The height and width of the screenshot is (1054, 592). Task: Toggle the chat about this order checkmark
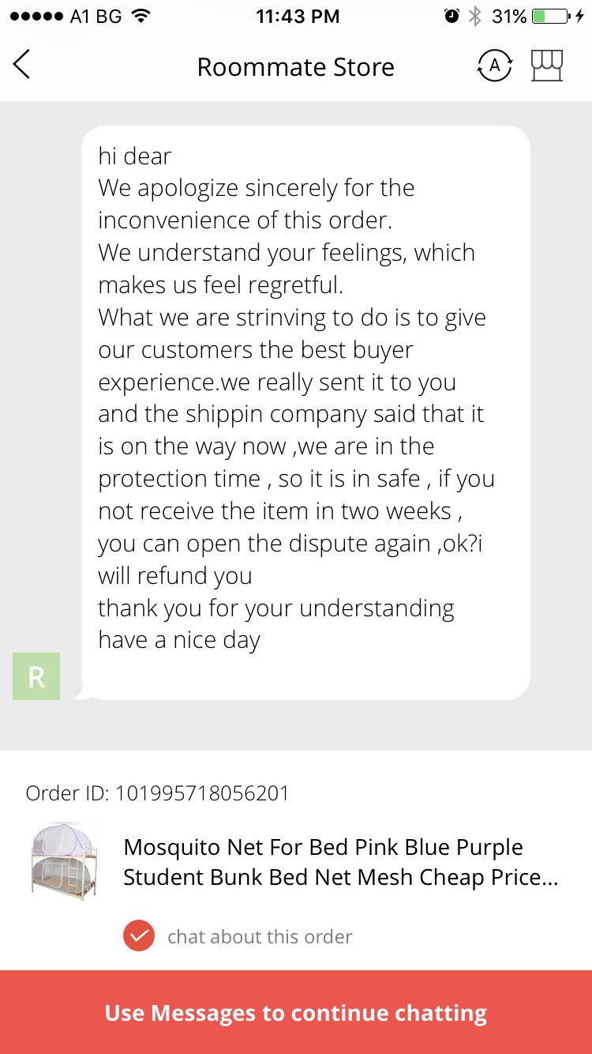[x=139, y=936]
